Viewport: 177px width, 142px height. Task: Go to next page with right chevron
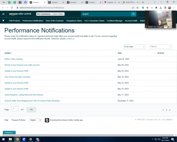point(170,110)
